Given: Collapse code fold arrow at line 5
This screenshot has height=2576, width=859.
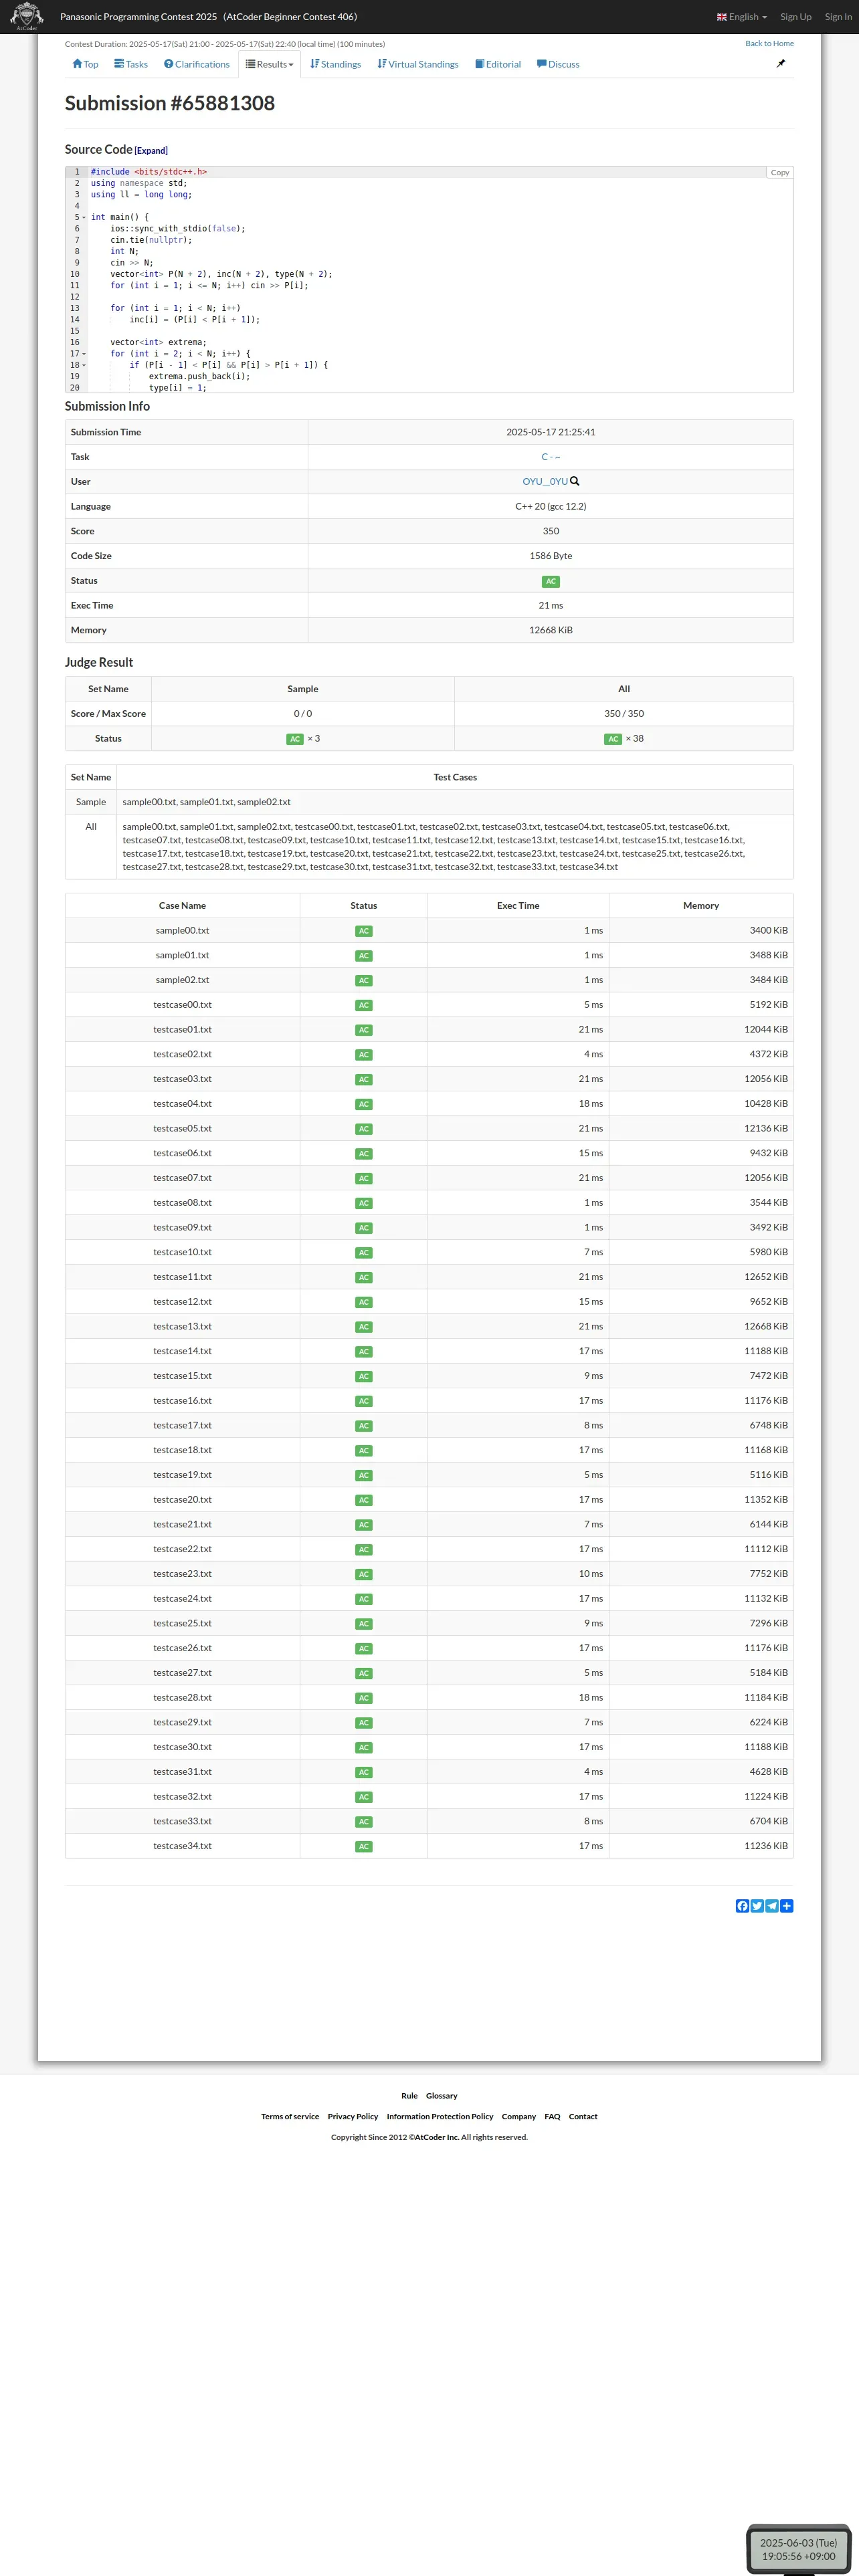Looking at the screenshot, I should coord(84,218).
